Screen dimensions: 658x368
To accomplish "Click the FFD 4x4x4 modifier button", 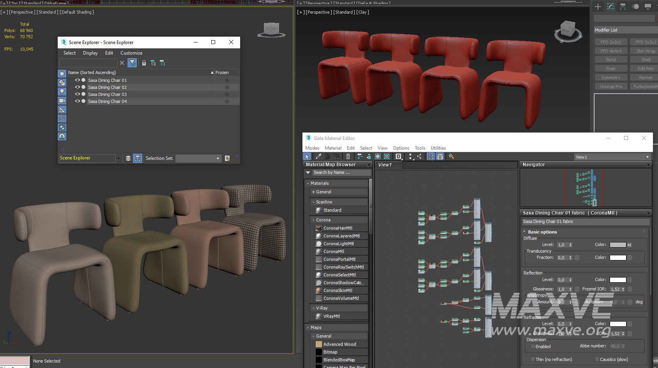I will [x=610, y=51].
